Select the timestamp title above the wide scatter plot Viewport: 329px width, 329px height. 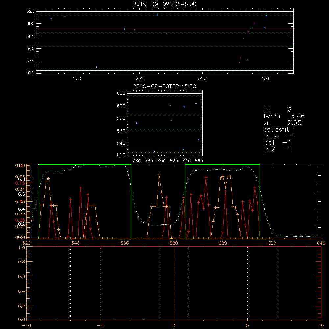click(x=165, y=4)
